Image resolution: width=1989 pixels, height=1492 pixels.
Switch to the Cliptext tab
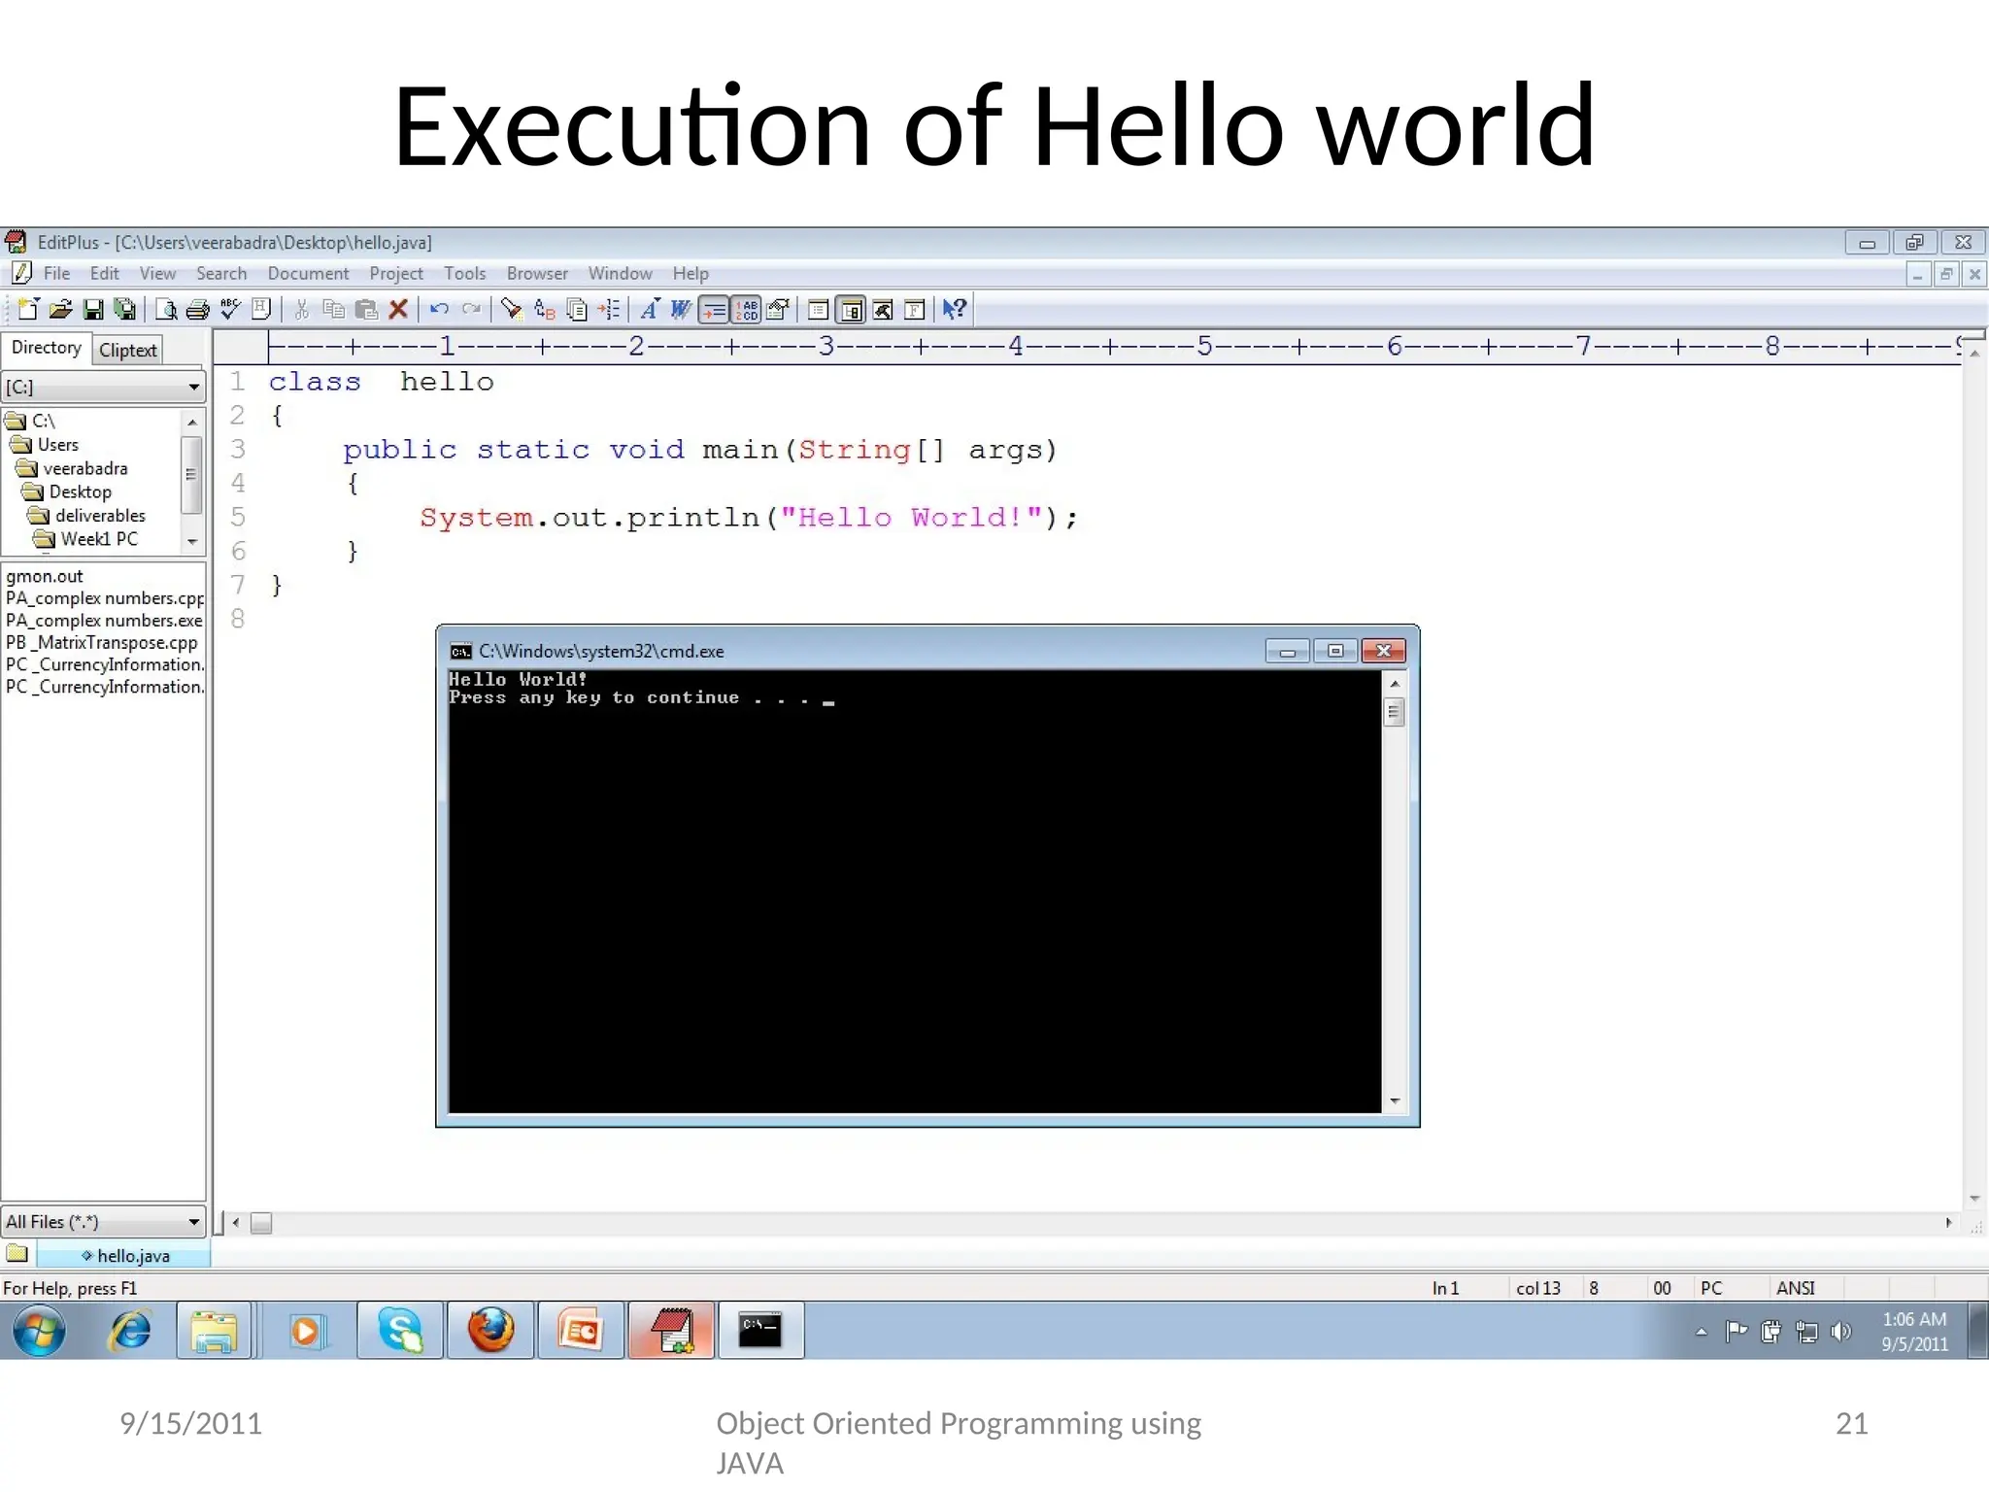coord(127,351)
